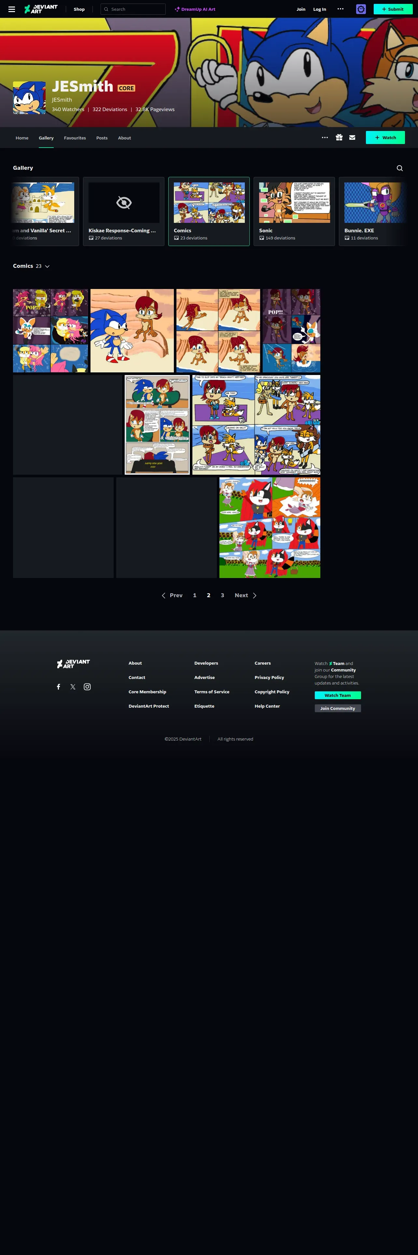Click the envelope message icon
This screenshot has height=1255, width=418.
pyautogui.click(x=352, y=137)
